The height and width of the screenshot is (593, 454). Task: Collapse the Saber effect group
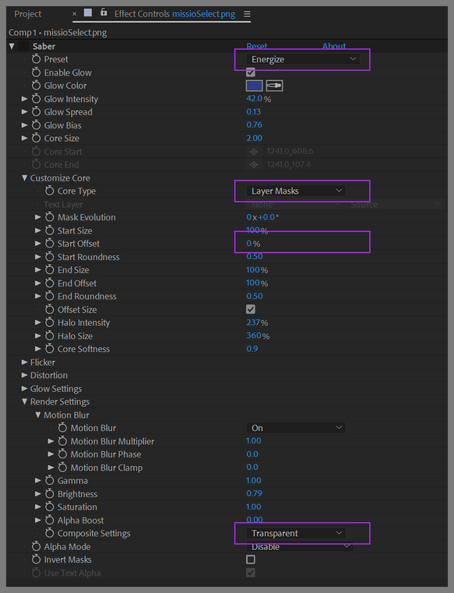[x=12, y=46]
